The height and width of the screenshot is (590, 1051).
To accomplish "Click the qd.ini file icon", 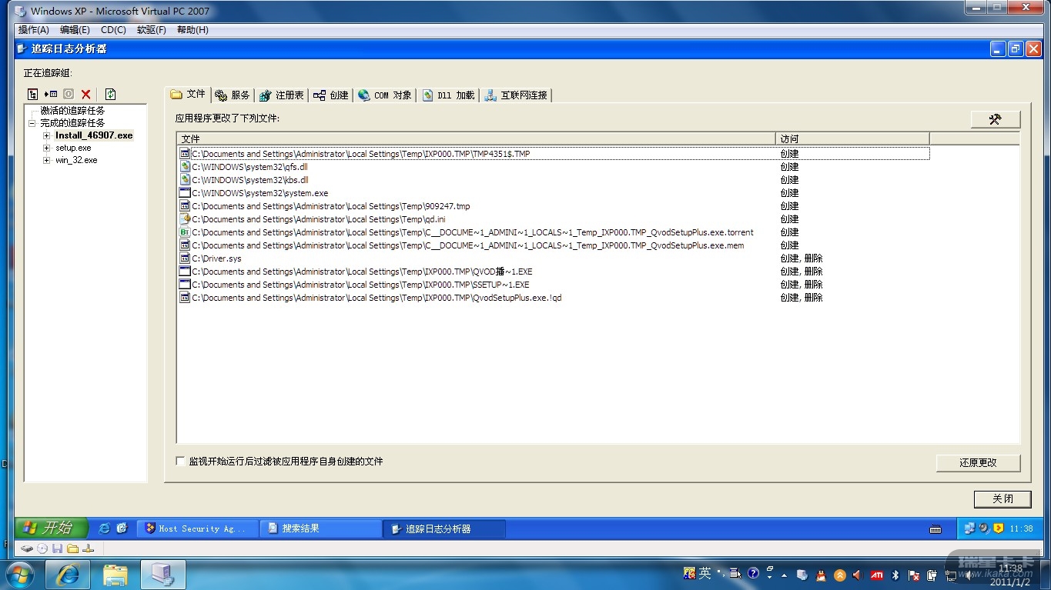I will pos(185,219).
